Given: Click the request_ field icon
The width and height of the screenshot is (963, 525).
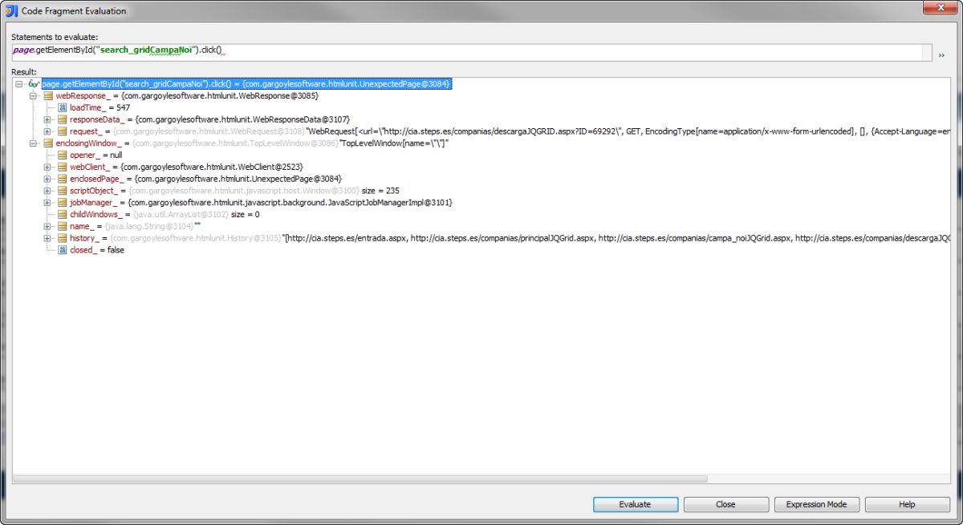Looking at the screenshot, I should pyautogui.click(x=62, y=131).
